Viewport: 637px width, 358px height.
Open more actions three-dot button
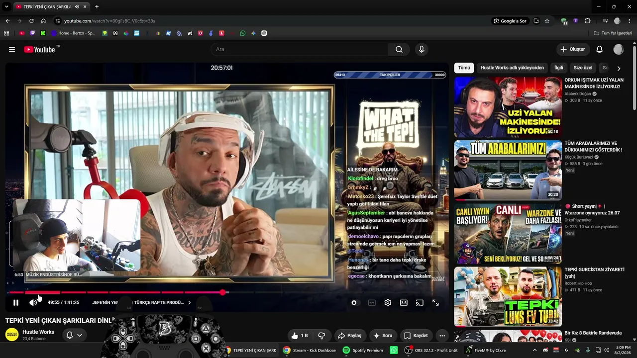pyautogui.click(x=442, y=336)
